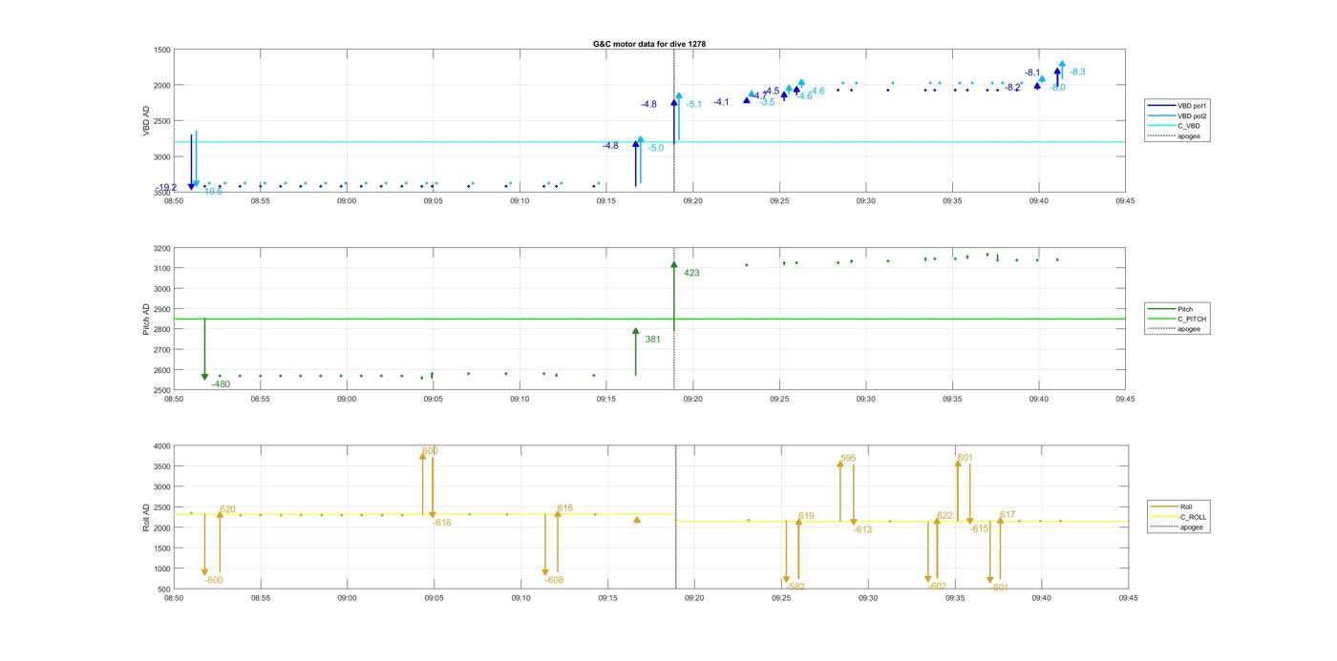Click the '-608' roll data label
Screen dimensions: 1337x661
(x=554, y=580)
